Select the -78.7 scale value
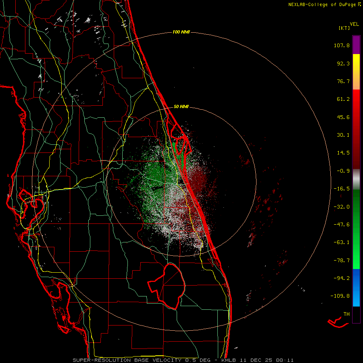Image resolution: width=363 pixels, height=363 pixels. point(342,261)
